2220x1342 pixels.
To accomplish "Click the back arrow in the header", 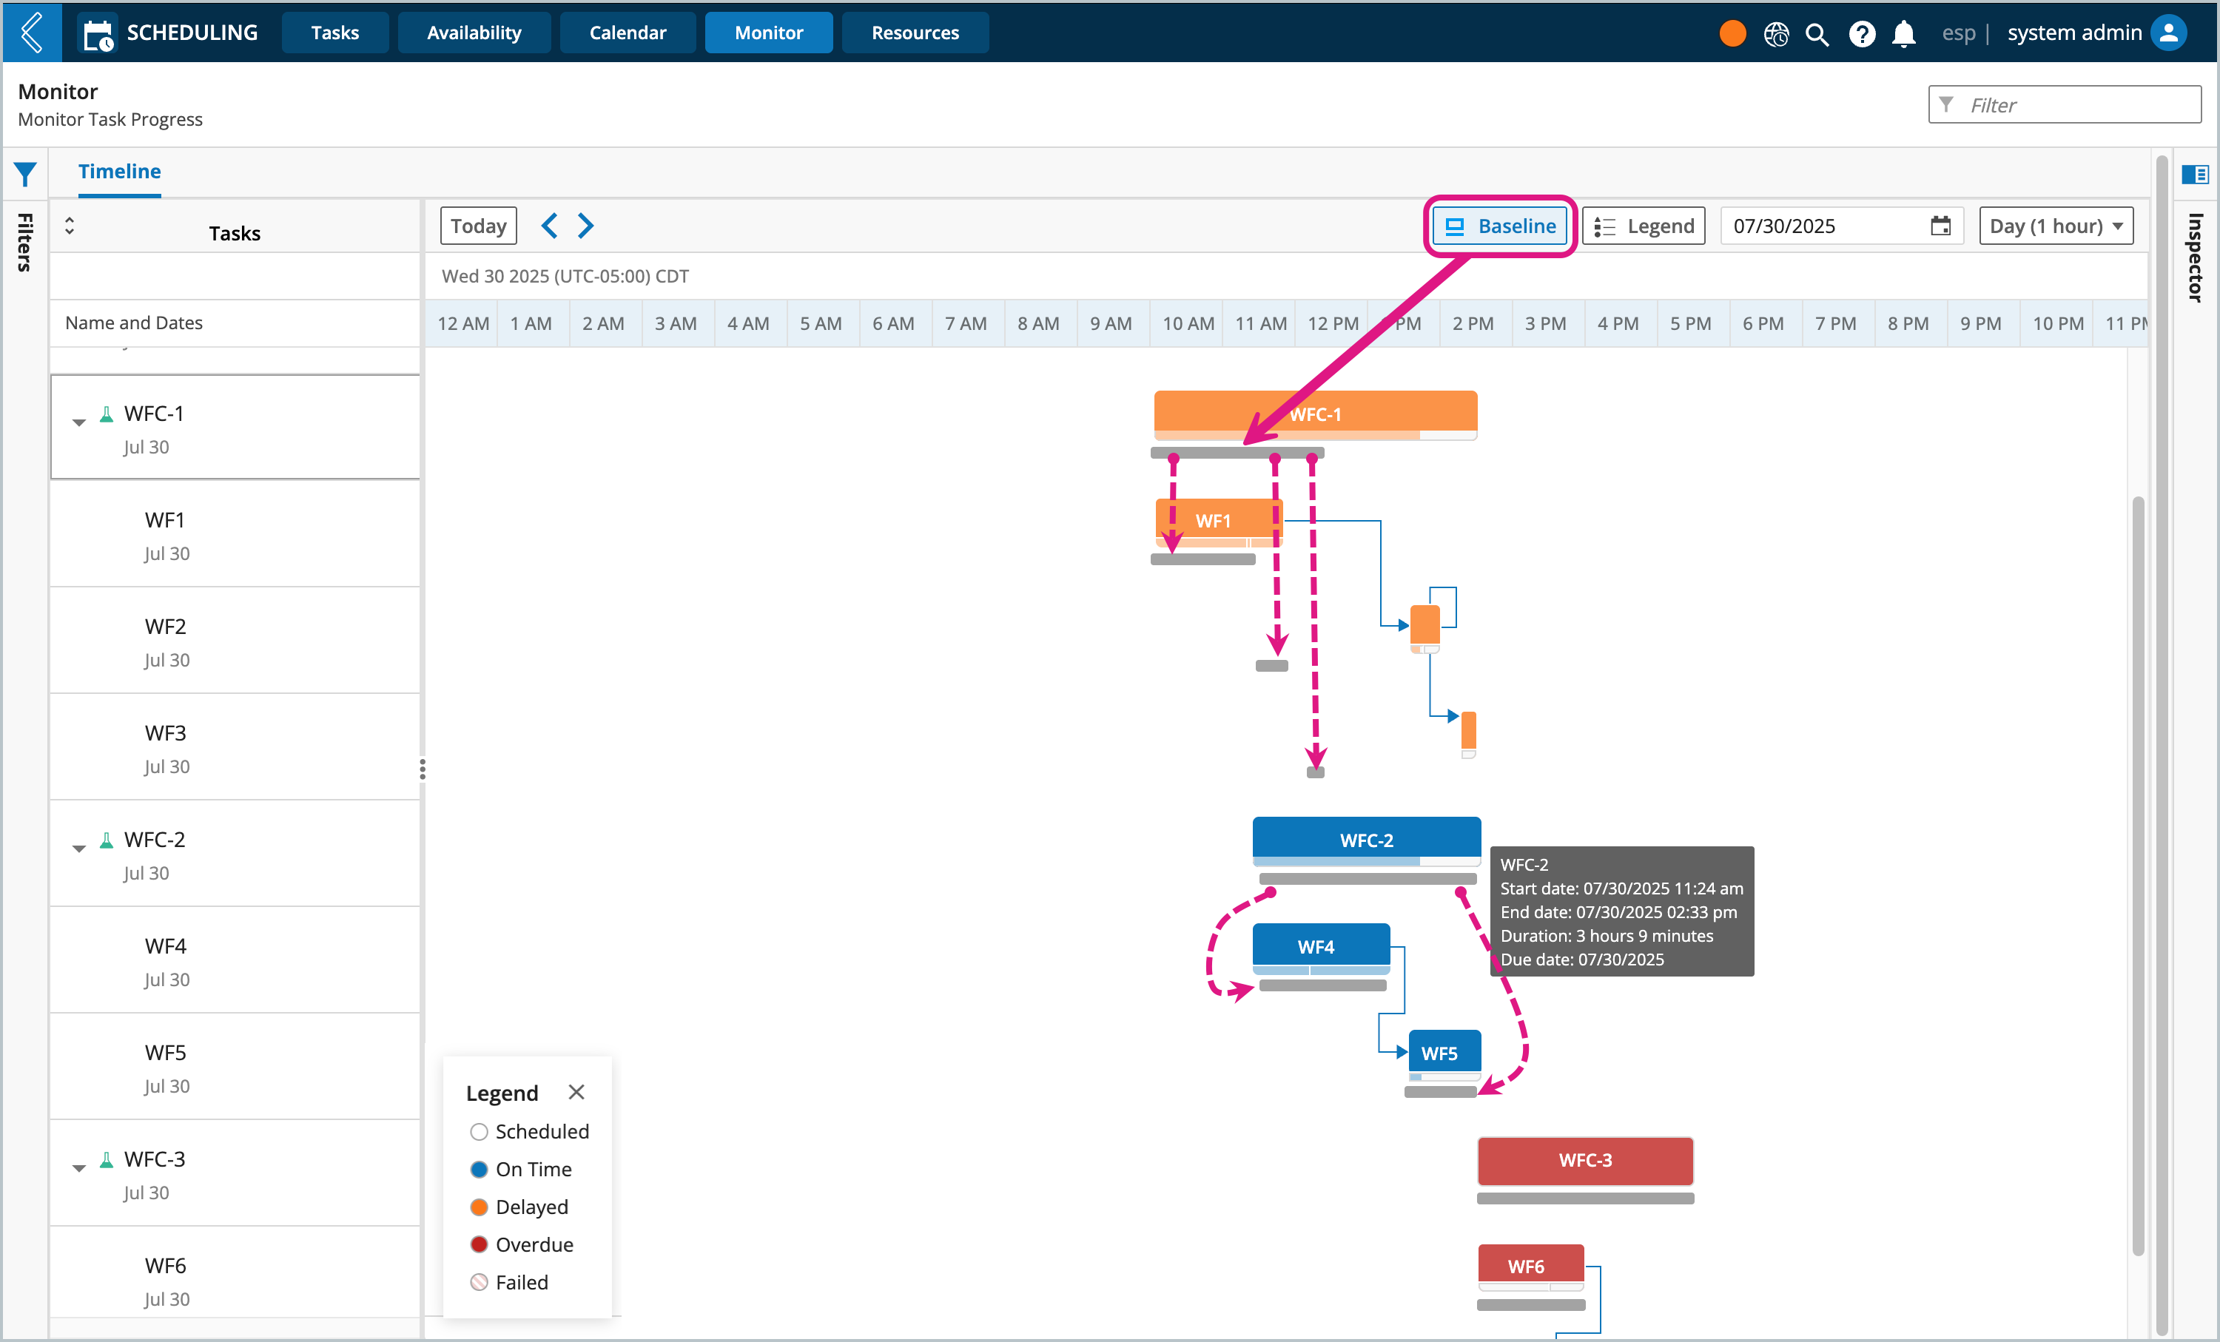I will pos(33,33).
